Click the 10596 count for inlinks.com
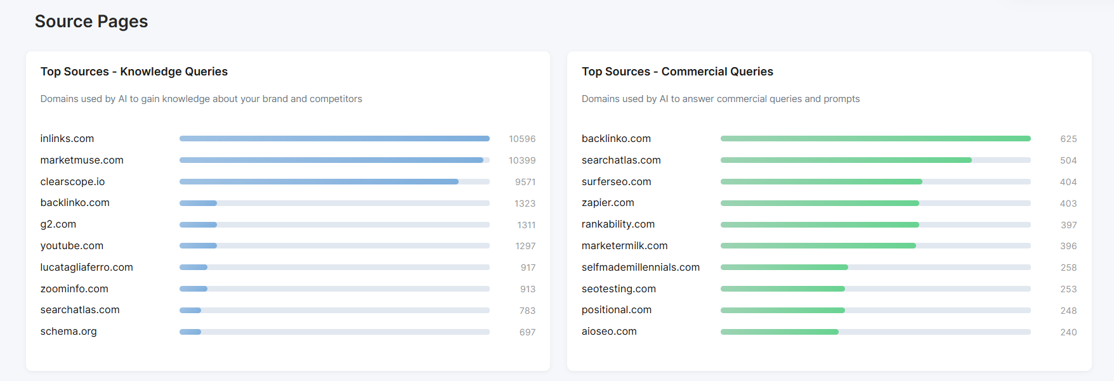 tap(522, 139)
